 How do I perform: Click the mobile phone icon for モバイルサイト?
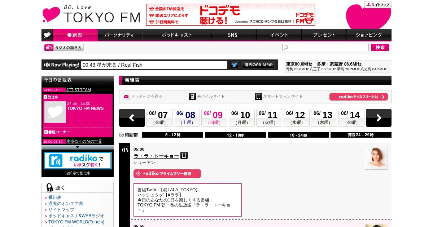coord(192,97)
